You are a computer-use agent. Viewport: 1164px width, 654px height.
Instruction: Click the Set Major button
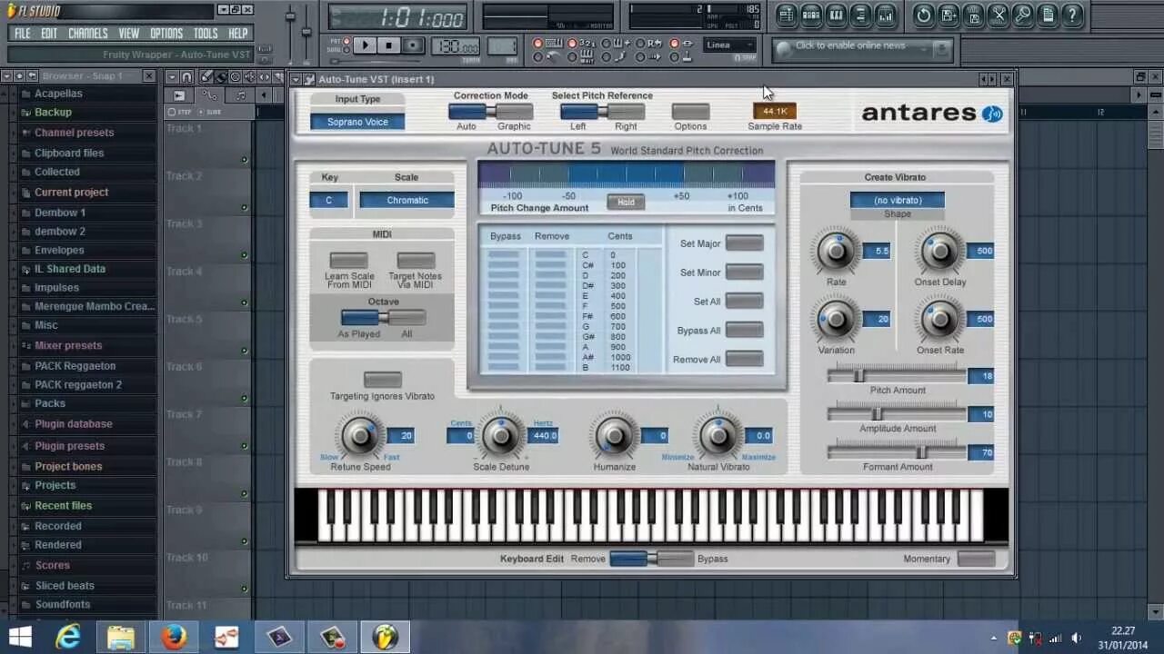click(x=744, y=243)
